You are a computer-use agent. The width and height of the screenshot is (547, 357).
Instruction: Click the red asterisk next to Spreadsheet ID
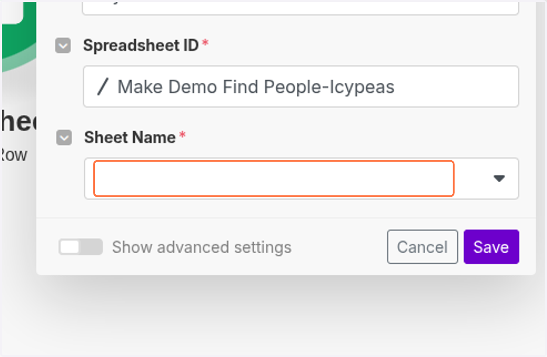(x=205, y=42)
